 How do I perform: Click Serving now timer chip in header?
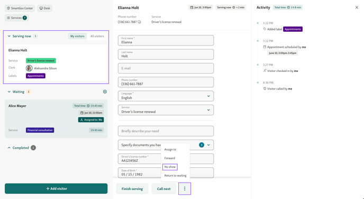231,7
